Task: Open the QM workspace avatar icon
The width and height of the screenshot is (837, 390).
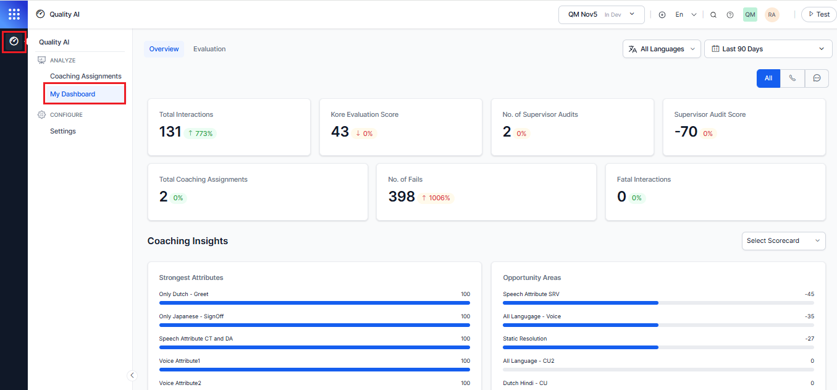Action: (749, 14)
